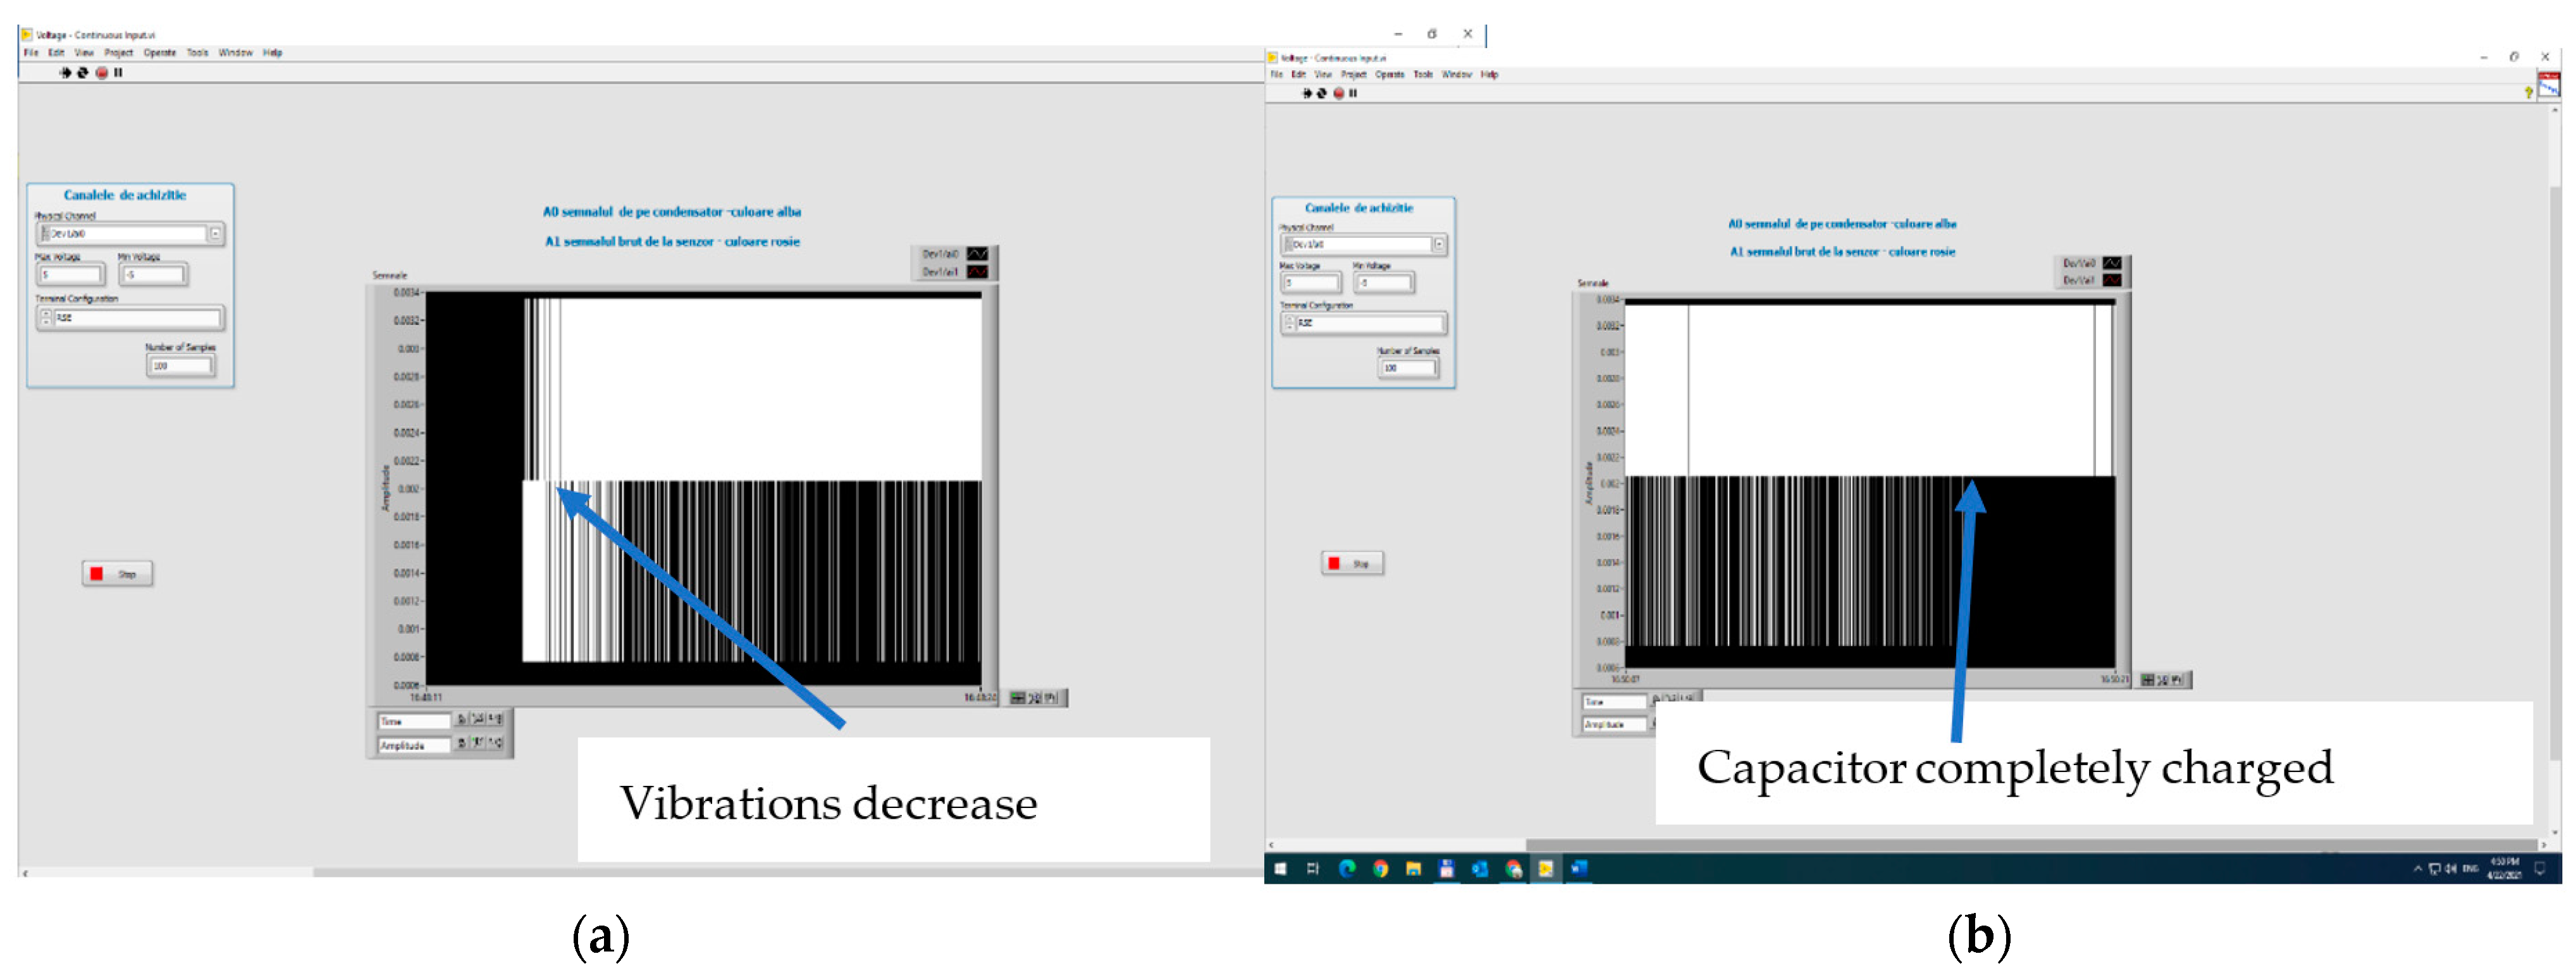Open Tools menu in right window

pyautogui.click(x=1422, y=75)
